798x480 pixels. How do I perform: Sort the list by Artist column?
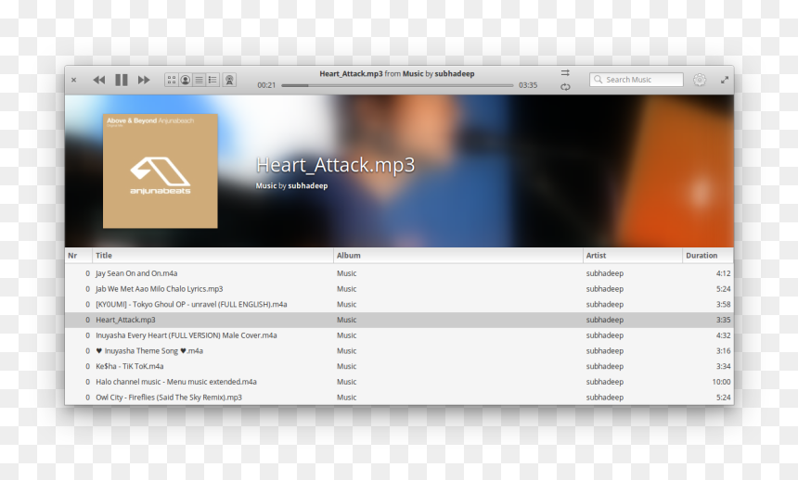point(633,255)
